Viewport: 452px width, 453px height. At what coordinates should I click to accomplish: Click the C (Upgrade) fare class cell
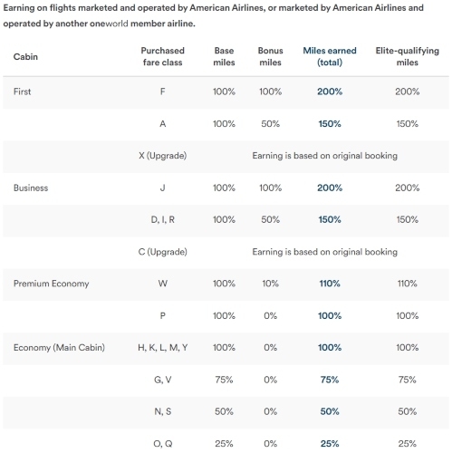tap(162, 252)
